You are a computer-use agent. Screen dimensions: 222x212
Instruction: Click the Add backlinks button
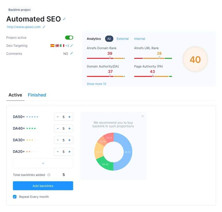(x=43, y=186)
